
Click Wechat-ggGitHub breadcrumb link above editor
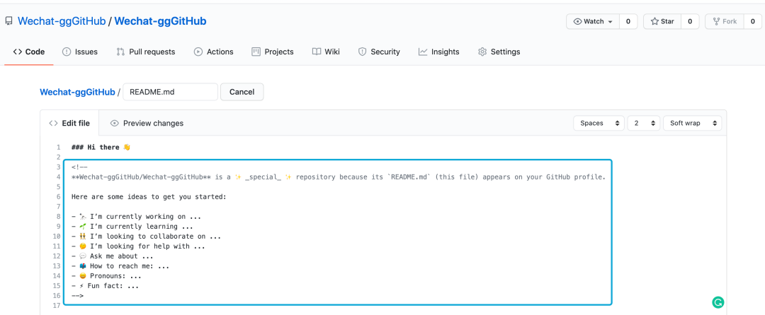point(77,92)
